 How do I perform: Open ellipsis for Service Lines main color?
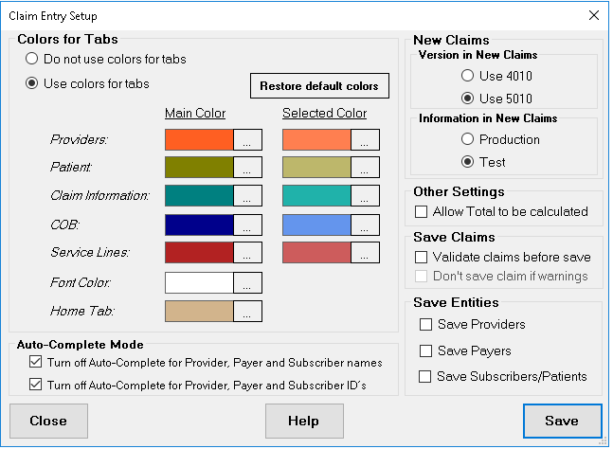pos(247,252)
